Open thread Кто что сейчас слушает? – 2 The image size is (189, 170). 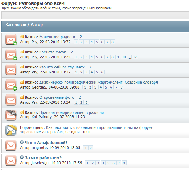[66, 67]
